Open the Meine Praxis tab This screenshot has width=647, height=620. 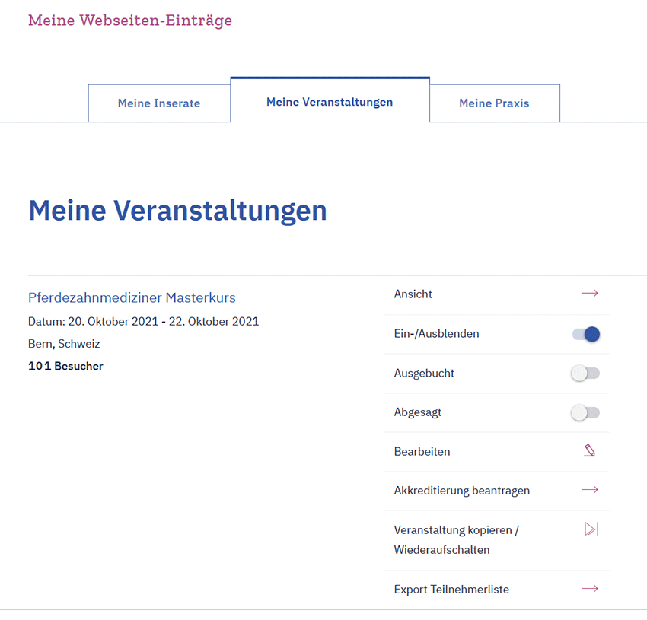[494, 103]
